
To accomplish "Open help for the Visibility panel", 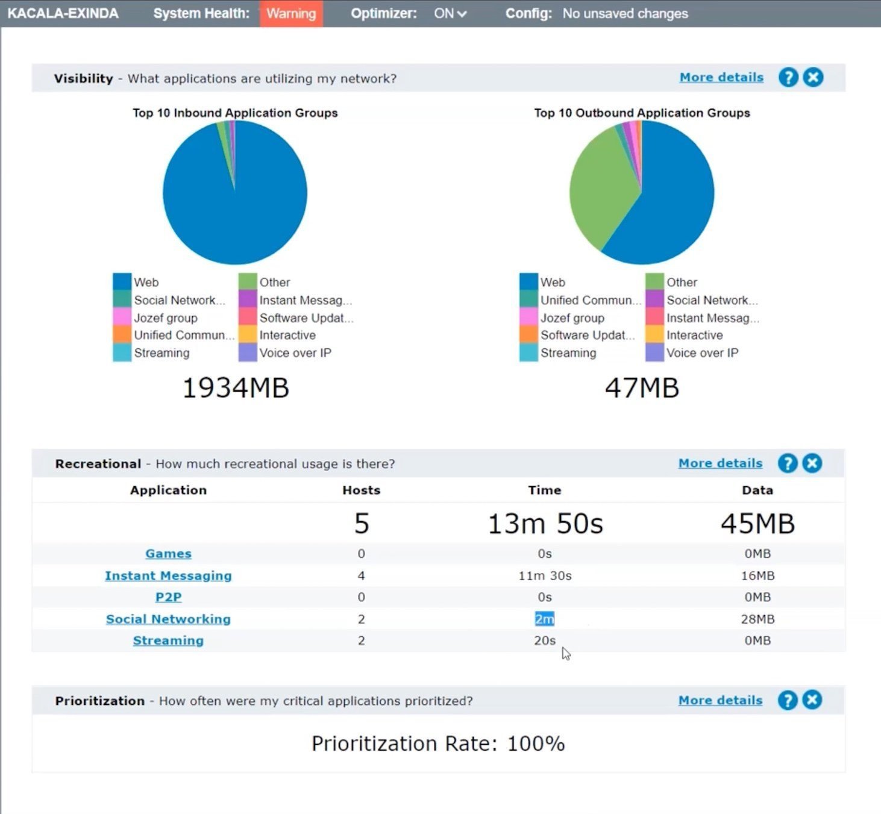I will tap(788, 77).
